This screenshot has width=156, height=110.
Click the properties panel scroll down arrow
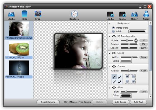coord(150,96)
